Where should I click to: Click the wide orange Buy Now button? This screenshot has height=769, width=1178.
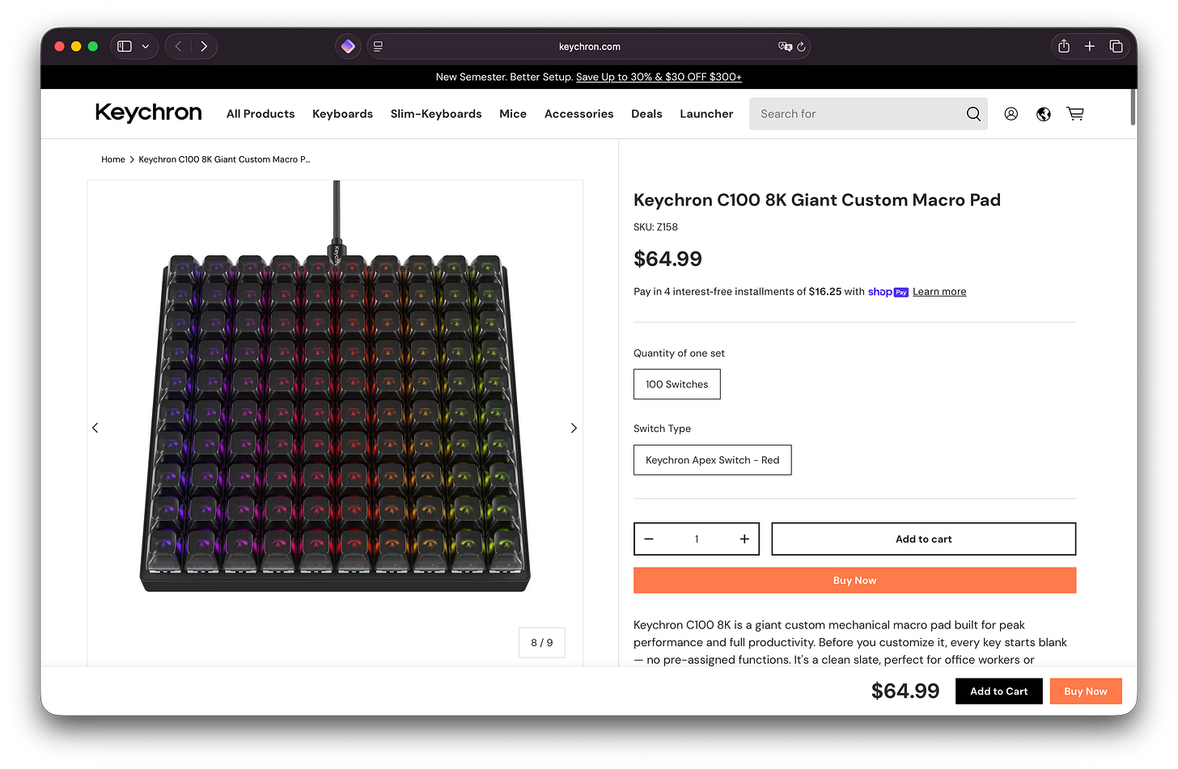point(854,581)
